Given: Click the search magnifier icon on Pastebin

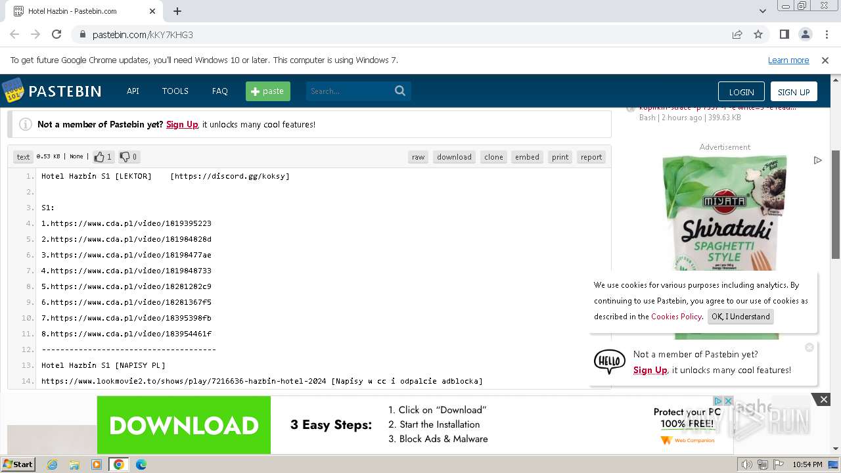Looking at the screenshot, I should [x=400, y=91].
